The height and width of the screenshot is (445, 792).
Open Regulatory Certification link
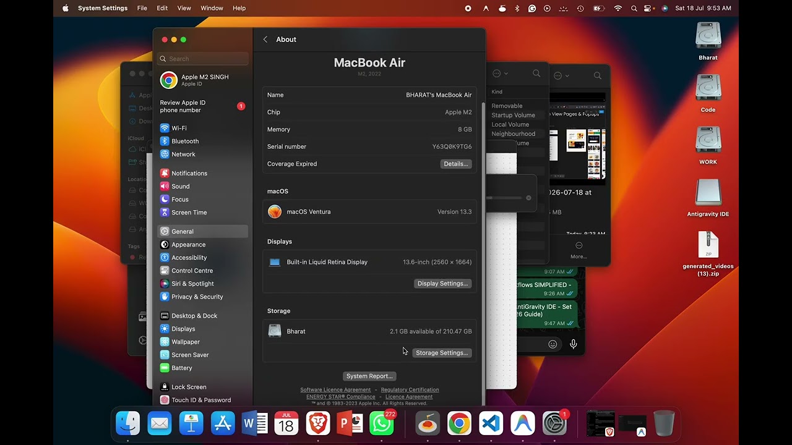[410, 389]
